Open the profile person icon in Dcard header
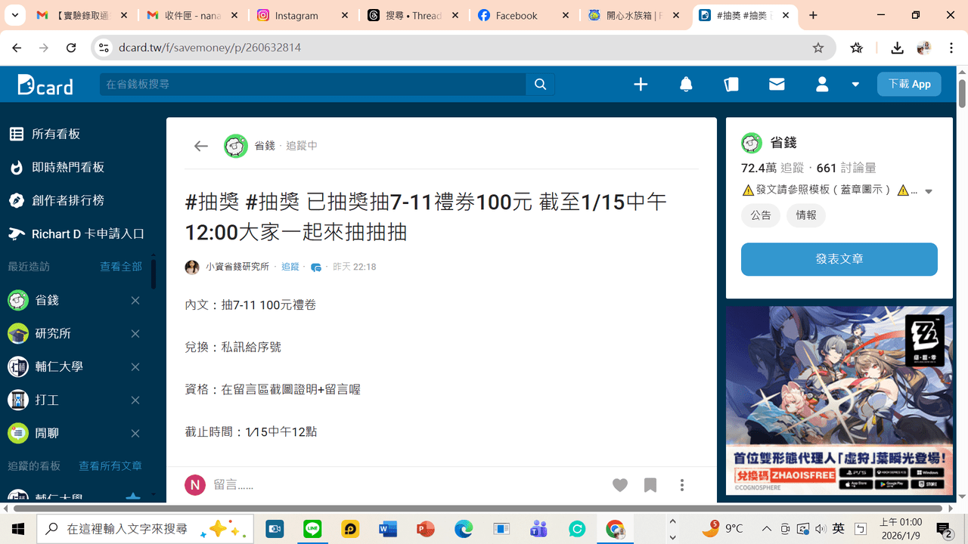 coord(822,85)
